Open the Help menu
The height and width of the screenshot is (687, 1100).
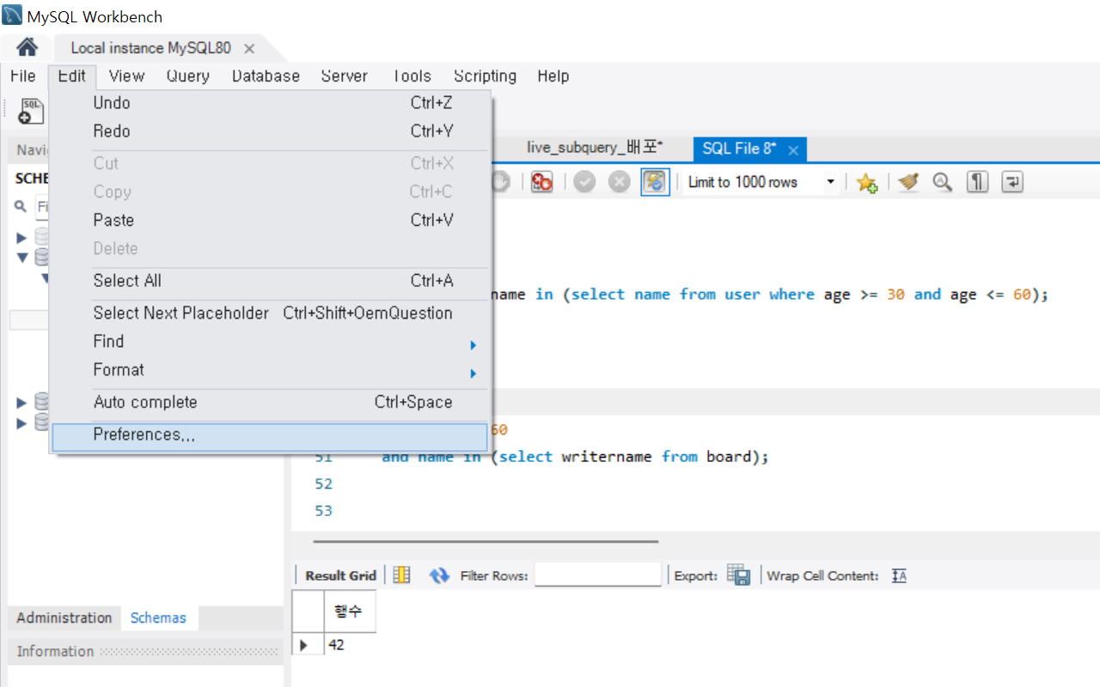pos(553,76)
